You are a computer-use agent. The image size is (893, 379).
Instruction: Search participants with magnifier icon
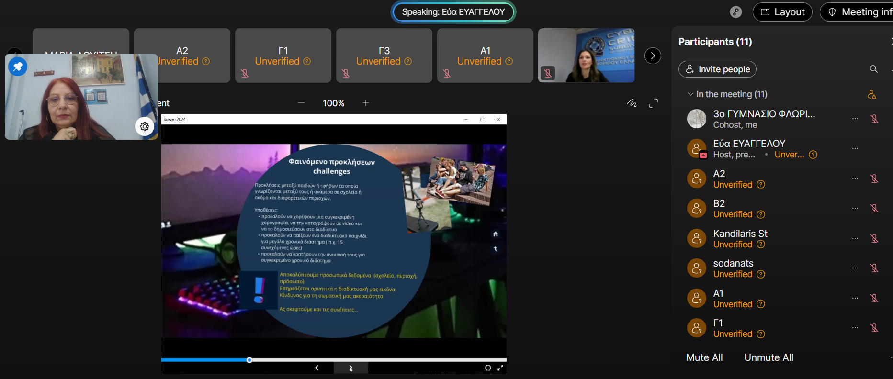[873, 69]
